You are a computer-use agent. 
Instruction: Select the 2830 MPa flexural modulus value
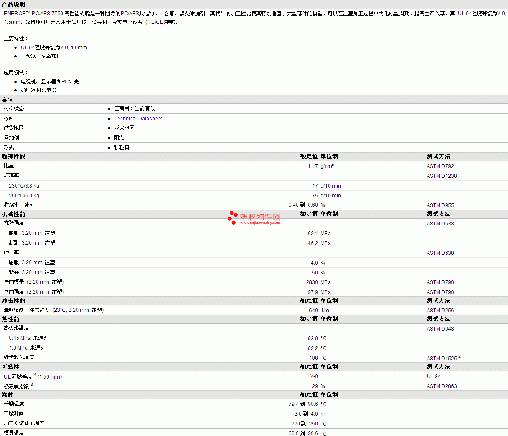[318, 282]
